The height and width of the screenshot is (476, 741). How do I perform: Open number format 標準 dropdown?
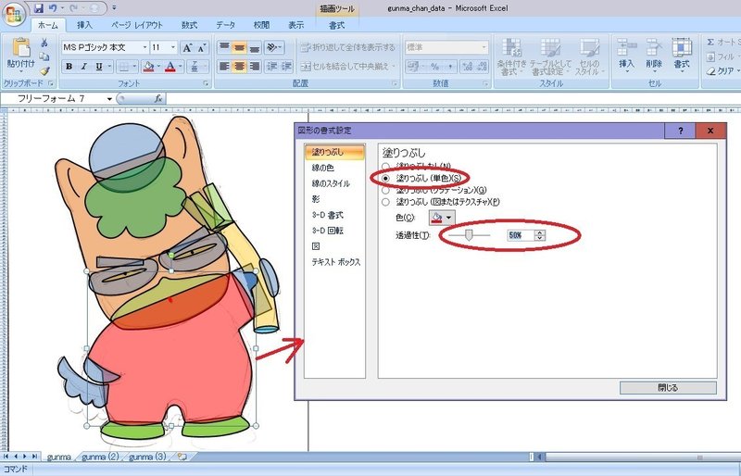coord(484,47)
